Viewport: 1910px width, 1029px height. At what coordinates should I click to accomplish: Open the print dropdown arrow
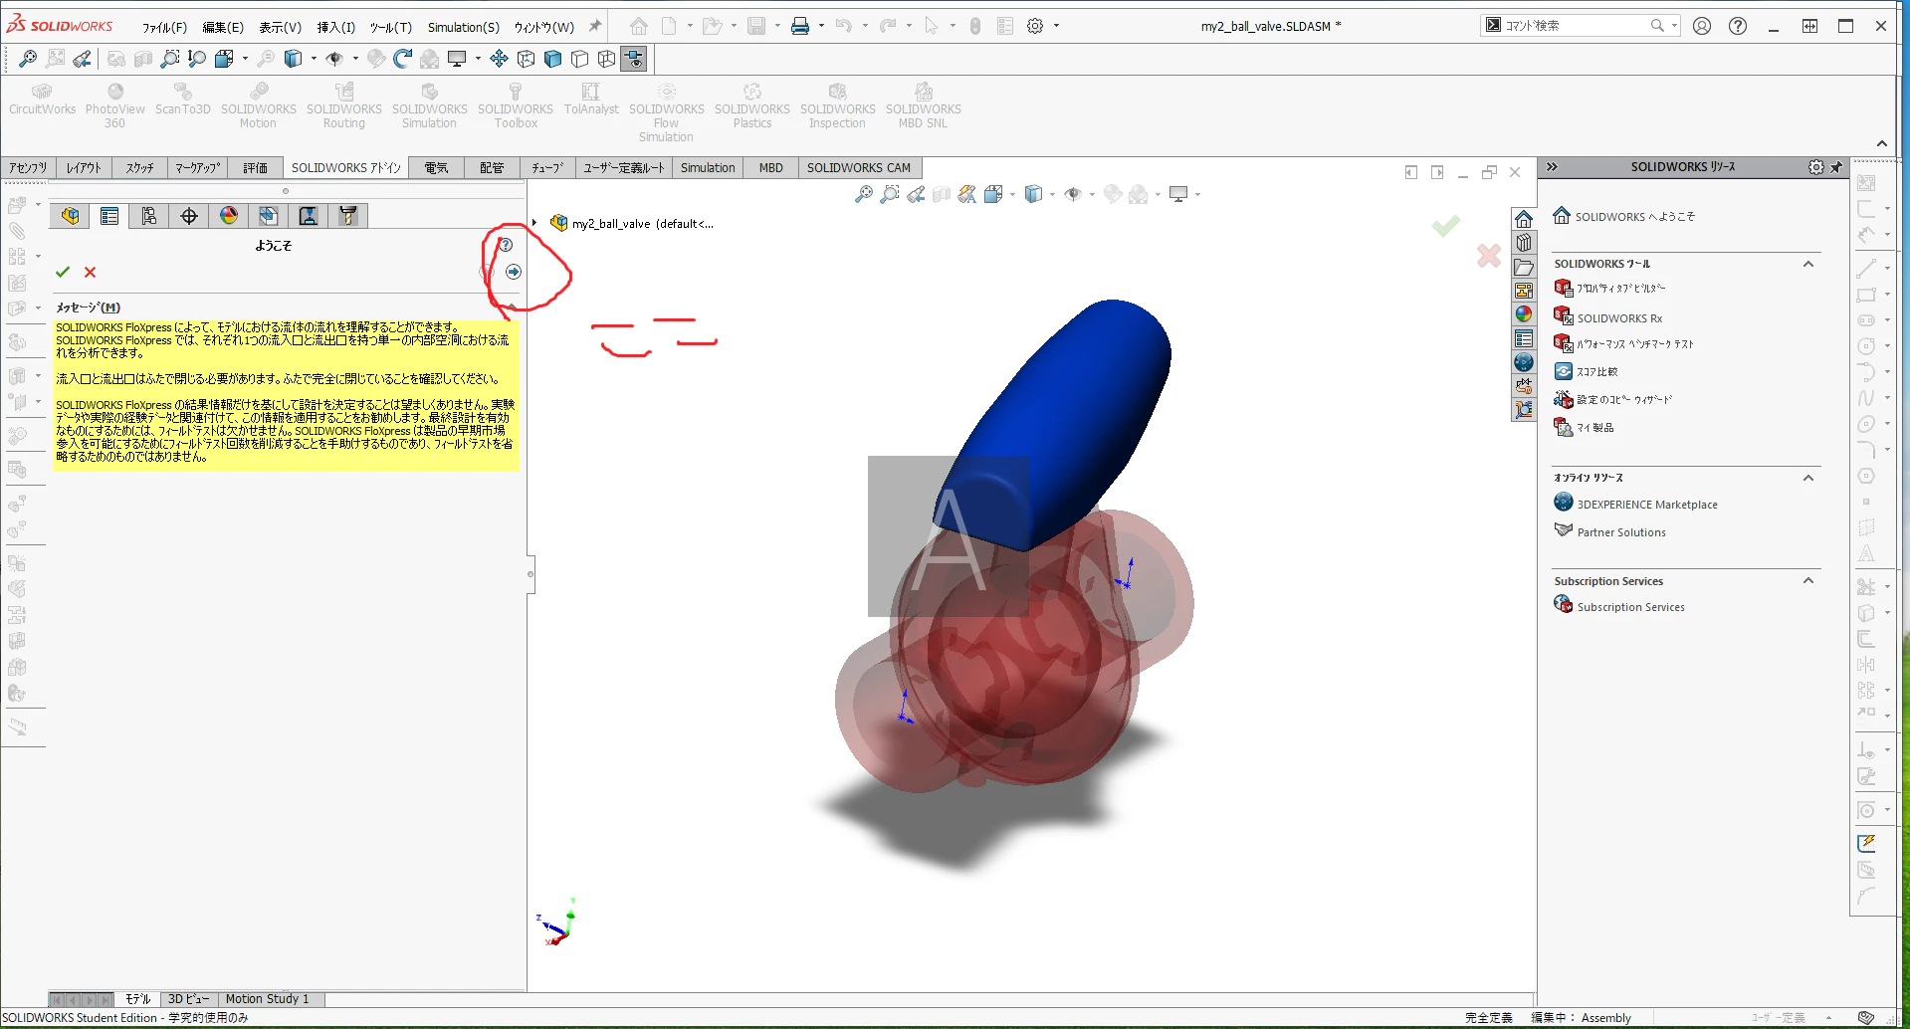click(x=821, y=26)
